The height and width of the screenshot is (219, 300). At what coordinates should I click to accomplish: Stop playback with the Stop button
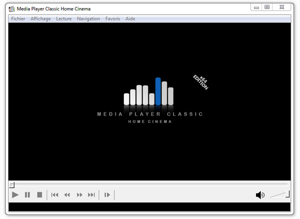pyautogui.click(x=39, y=195)
